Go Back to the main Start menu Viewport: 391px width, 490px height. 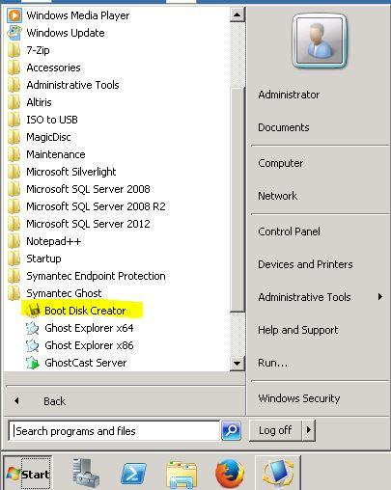point(54,401)
